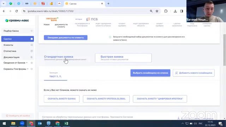Select the Абсолют Банк logo tab
226x127 pixels.
coord(52,19)
